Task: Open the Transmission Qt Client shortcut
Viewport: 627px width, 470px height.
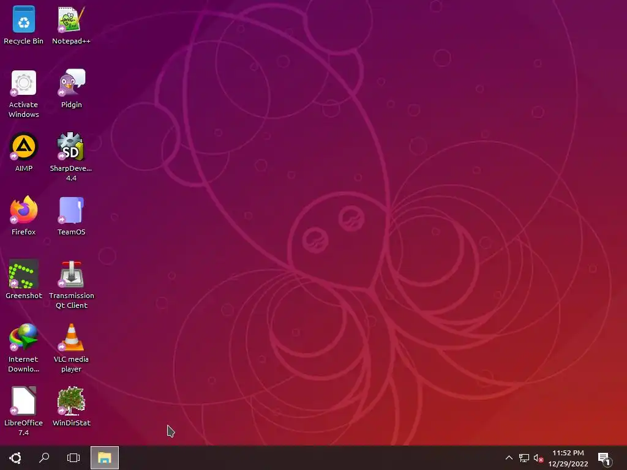Action: pos(71,285)
